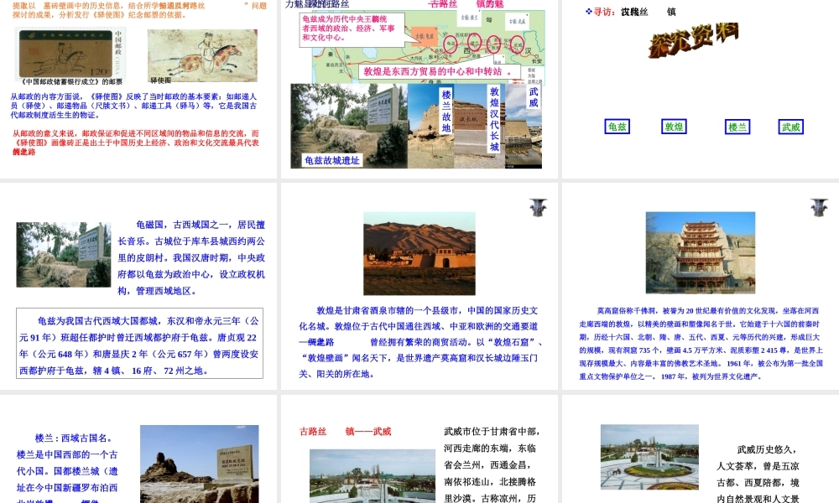Select the 驿使图 horse rider painting
Screen dimensions: 839x503
tap(202, 55)
